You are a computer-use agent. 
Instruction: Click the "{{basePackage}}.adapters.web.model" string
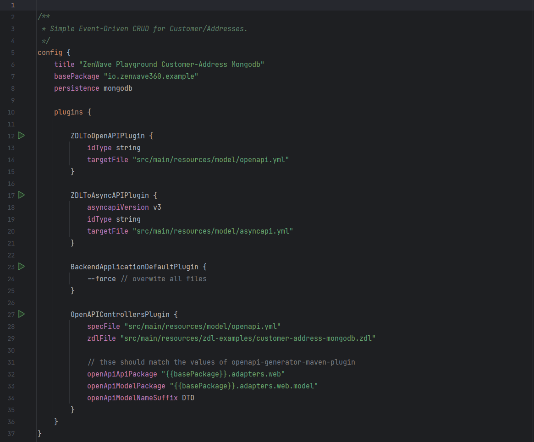tap(244, 386)
